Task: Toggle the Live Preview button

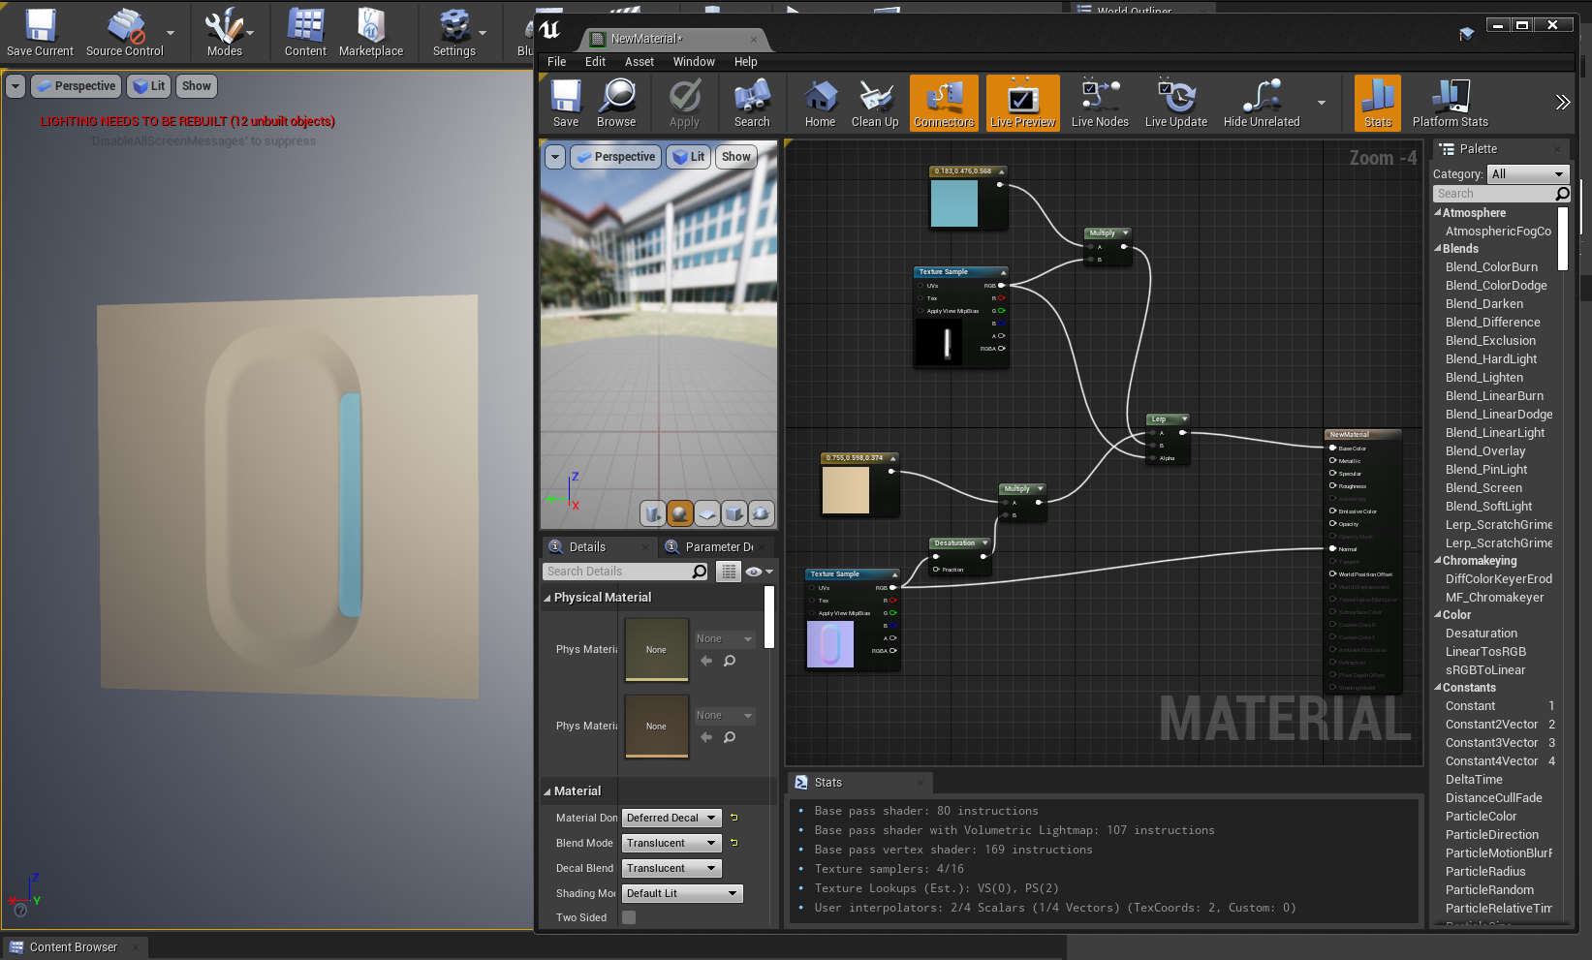Action: click(x=1023, y=103)
